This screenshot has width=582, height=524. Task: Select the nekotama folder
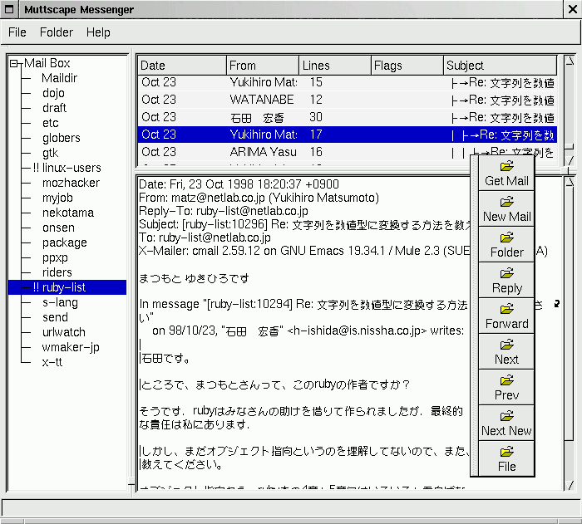click(68, 213)
